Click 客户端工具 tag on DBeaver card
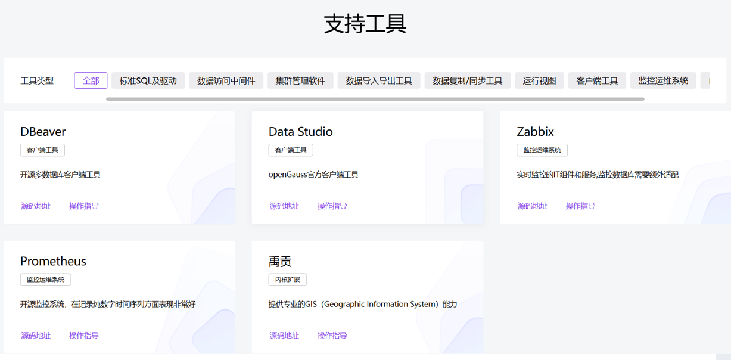The height and width of the screenshot is (360, 731). pos(42,150)
